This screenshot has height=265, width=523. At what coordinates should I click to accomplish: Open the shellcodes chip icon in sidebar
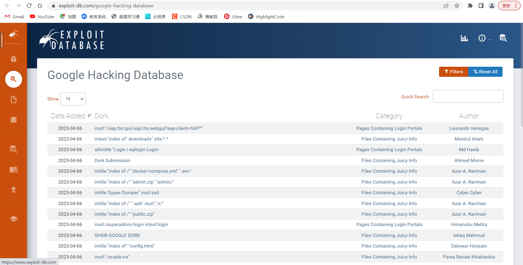click(13, 120)
